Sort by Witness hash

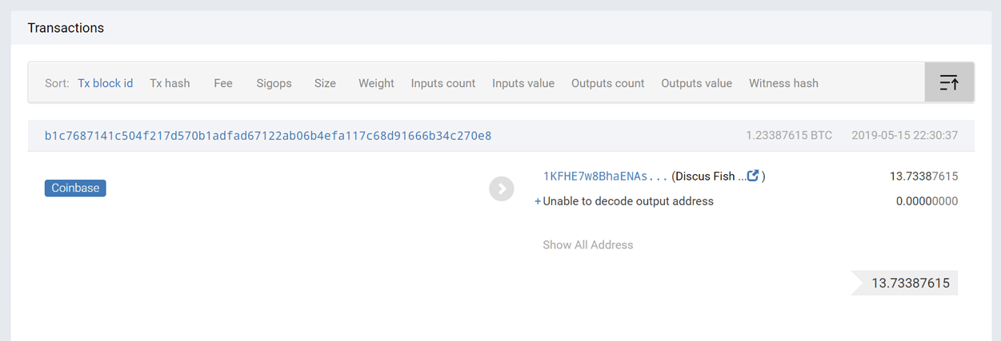[x=783, y=83]
